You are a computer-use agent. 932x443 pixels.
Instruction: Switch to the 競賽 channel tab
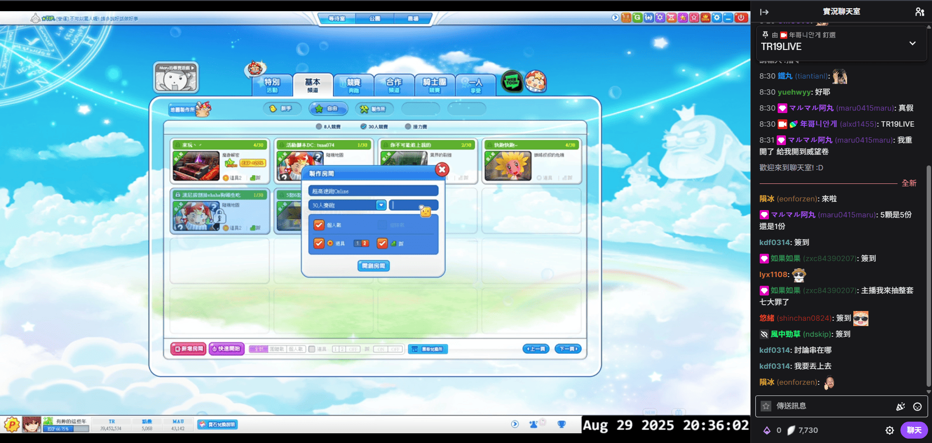tap(353, 85)
